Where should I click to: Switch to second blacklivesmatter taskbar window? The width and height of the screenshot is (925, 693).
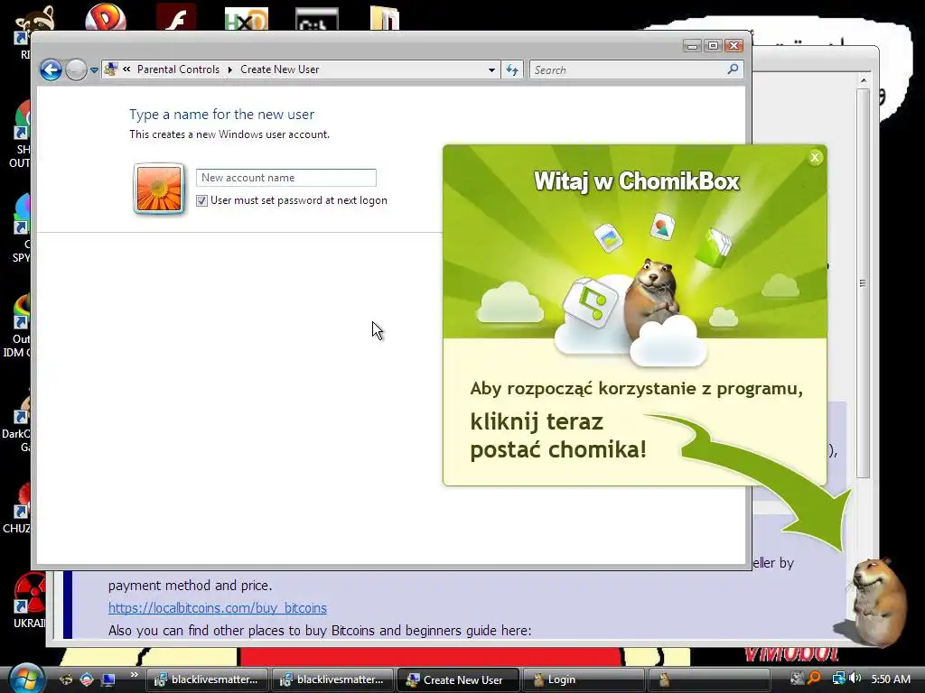(332, 679)
